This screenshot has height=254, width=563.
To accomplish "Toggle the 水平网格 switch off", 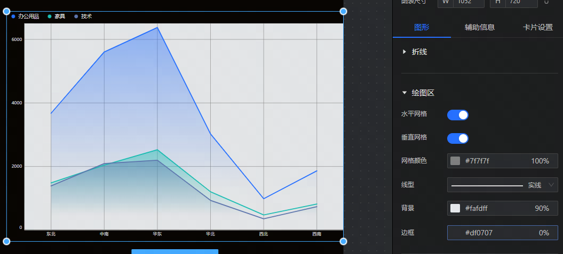I will (x=457, y=114).
